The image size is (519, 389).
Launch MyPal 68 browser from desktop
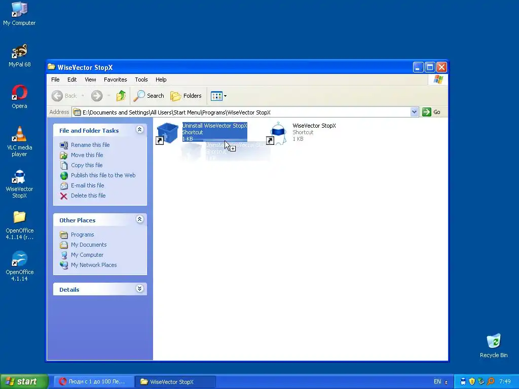pos(19,56)
